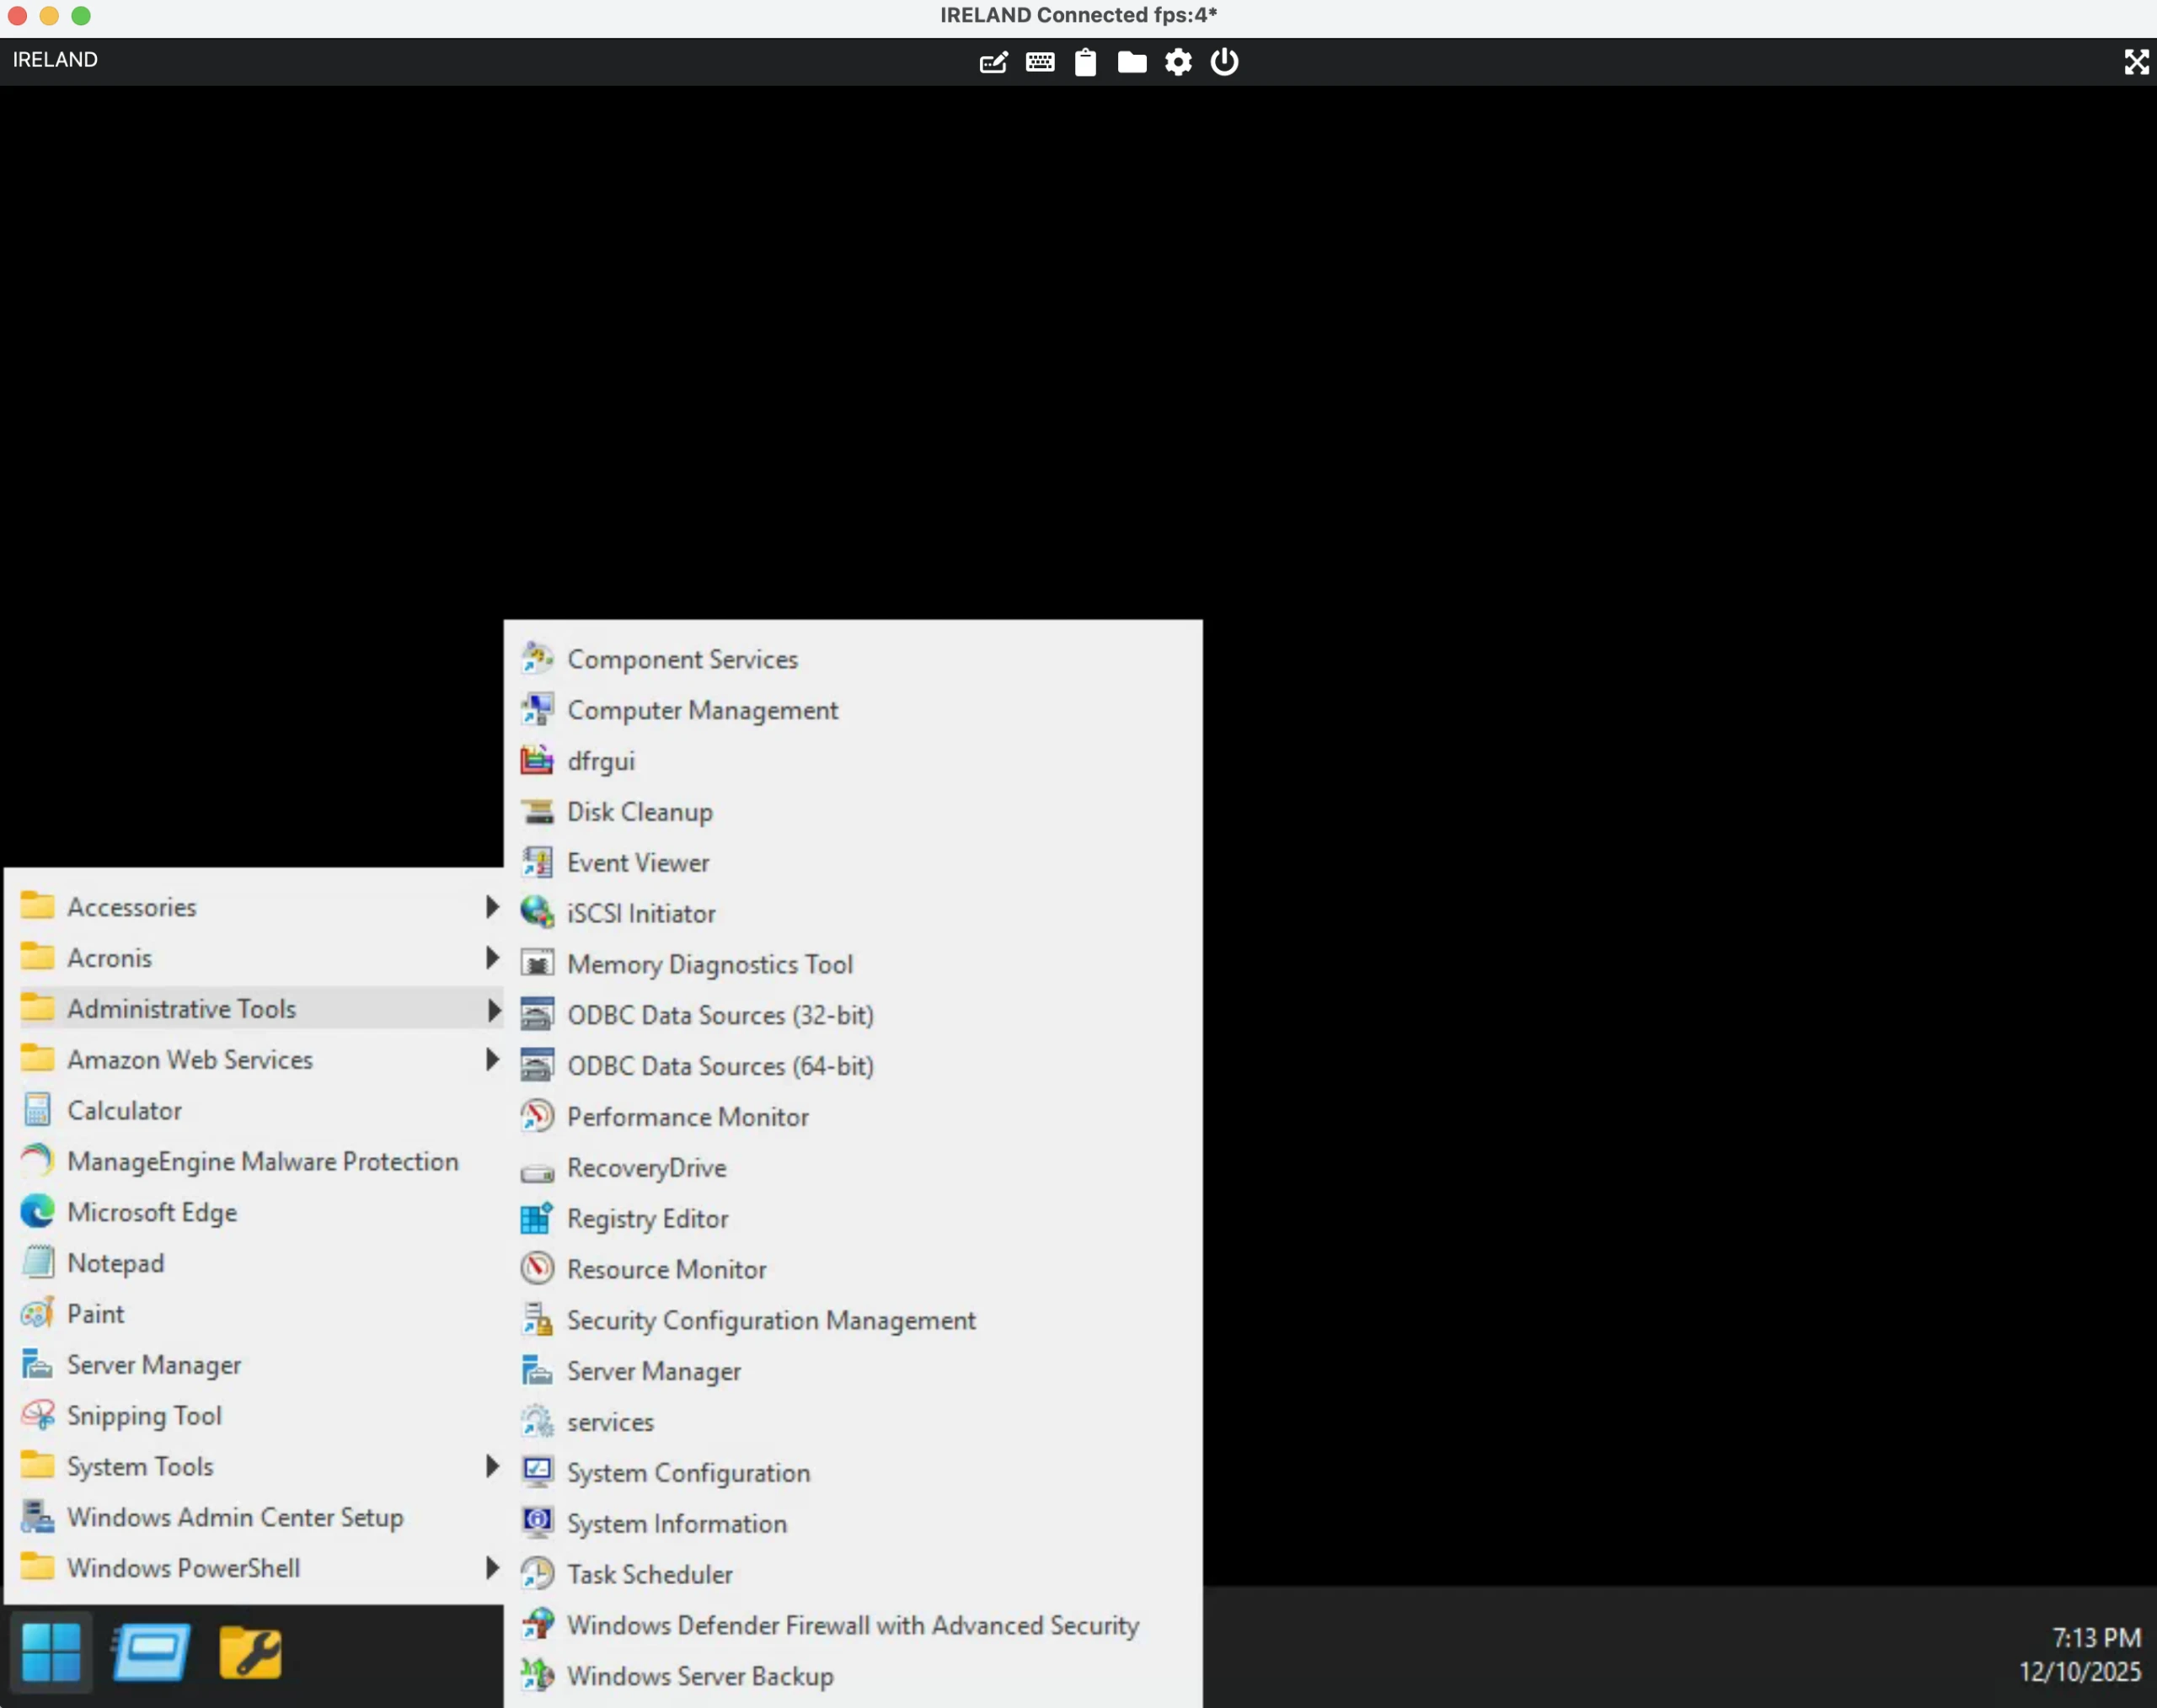Open the settings gear in the top toolbar
2157x1708 pixels.
coord(1178,62)
